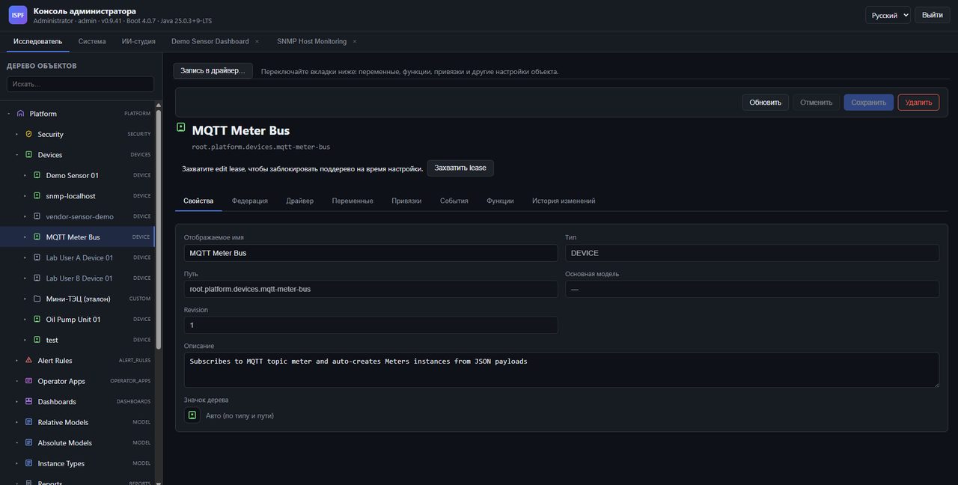Viewport: 958px width, 485px height.
Task: Expand the Instance Types tree node
Action: [16, 463]
